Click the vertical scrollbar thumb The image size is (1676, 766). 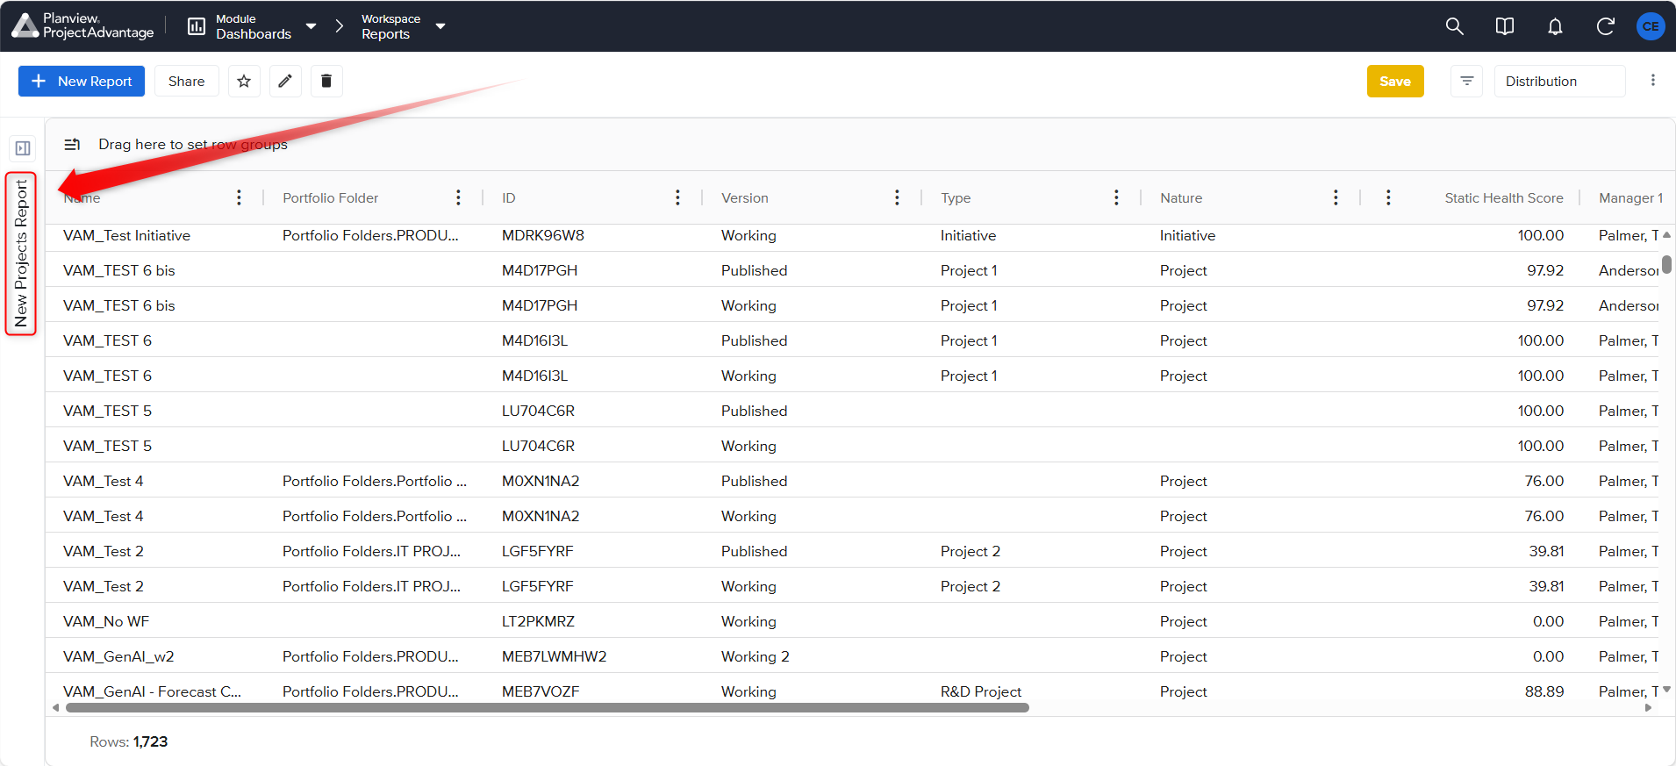click(x=1666, y=265)
